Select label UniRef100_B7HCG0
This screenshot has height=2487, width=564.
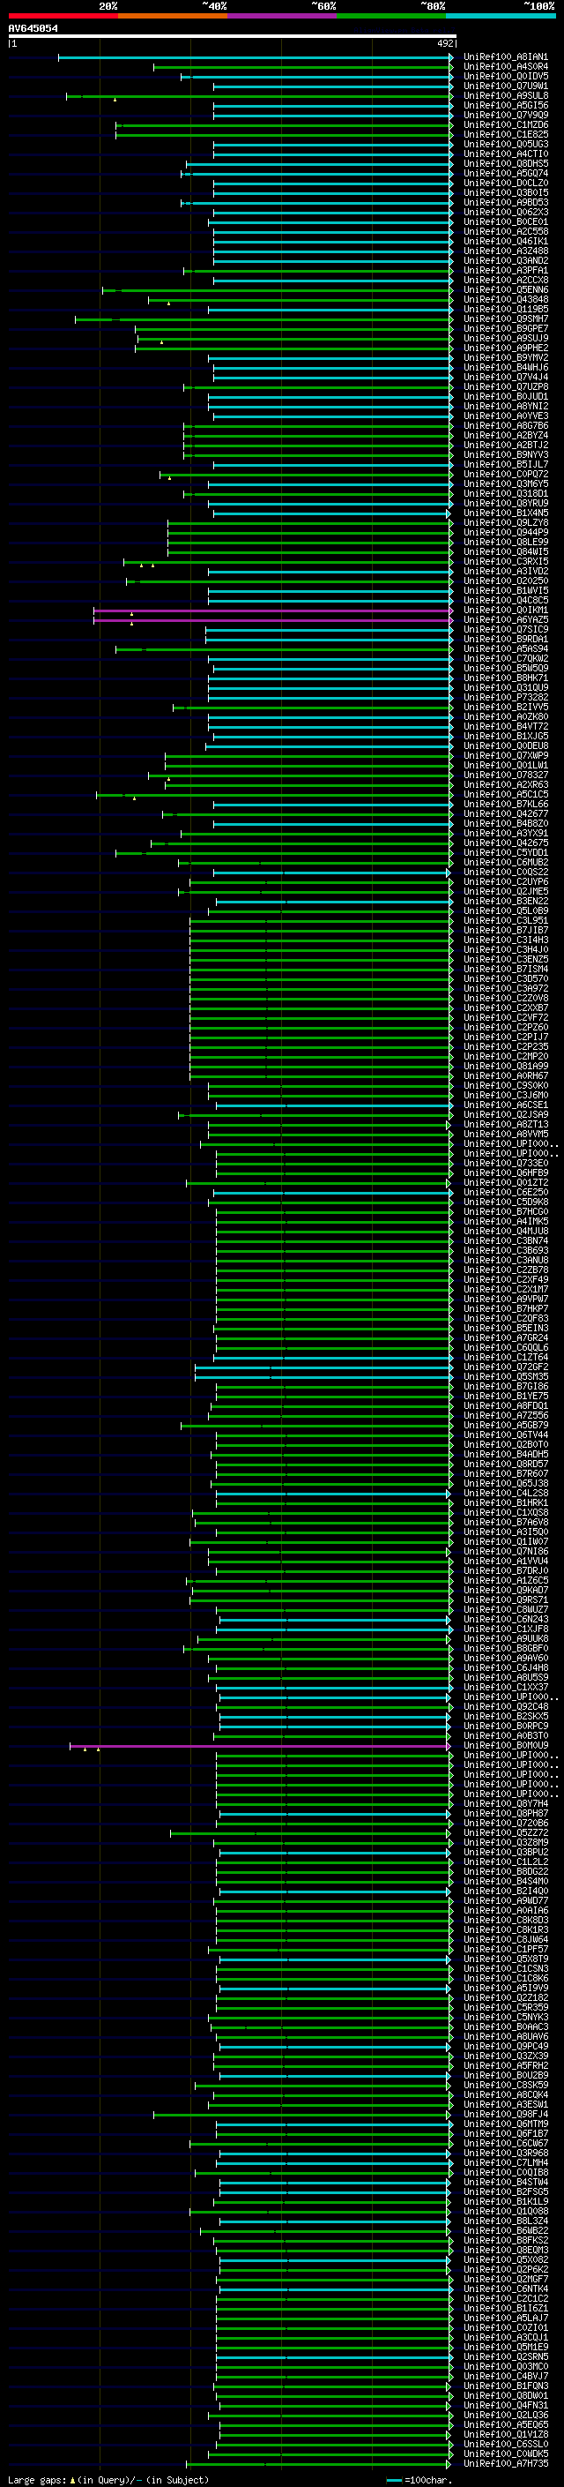[x=505, y=1211]
